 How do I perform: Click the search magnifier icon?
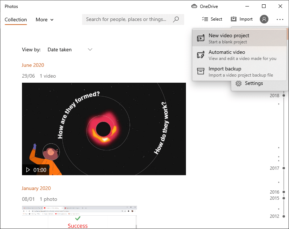pyautogui.click(x=176, y=19)
